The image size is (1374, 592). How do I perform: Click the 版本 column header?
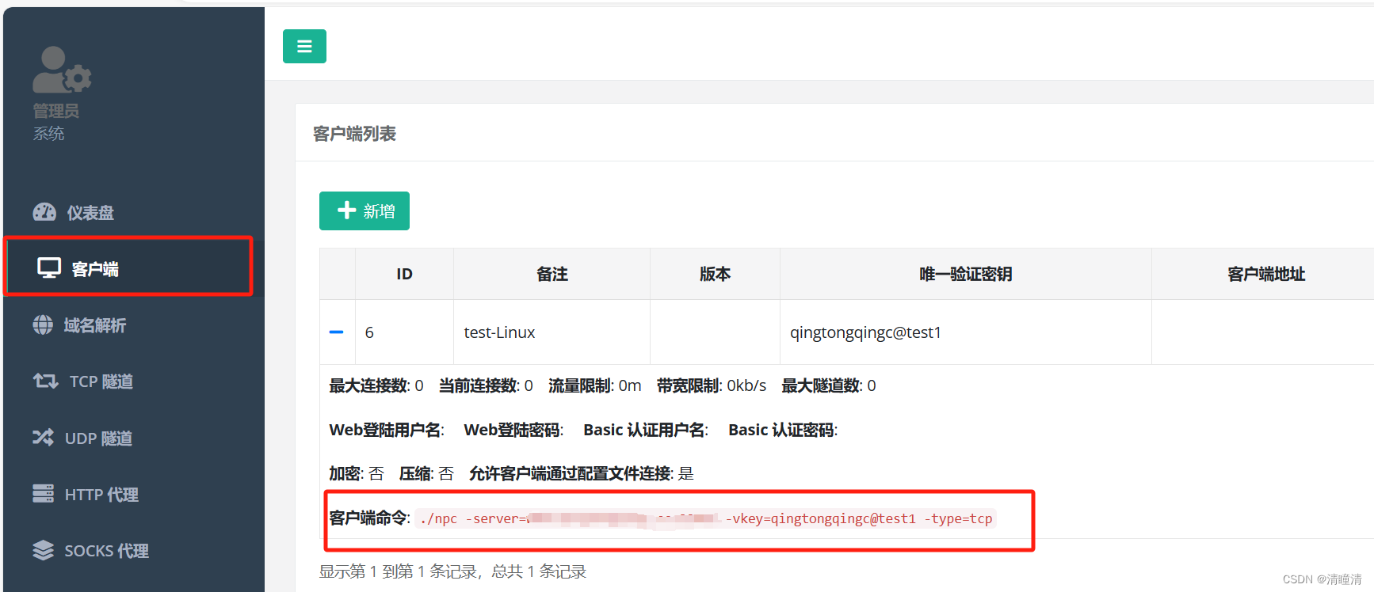(715, 274)
